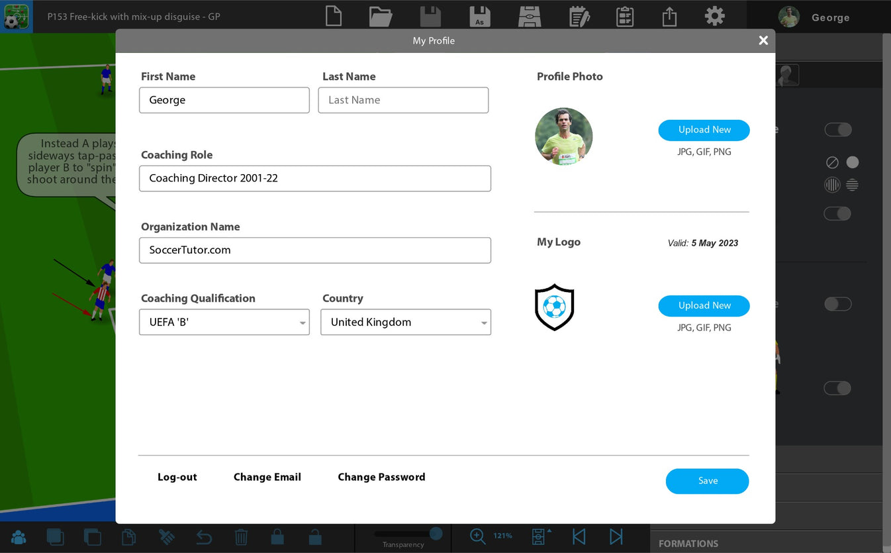Click the undo arrow icon
891x553 pixels.
[204, 536]
